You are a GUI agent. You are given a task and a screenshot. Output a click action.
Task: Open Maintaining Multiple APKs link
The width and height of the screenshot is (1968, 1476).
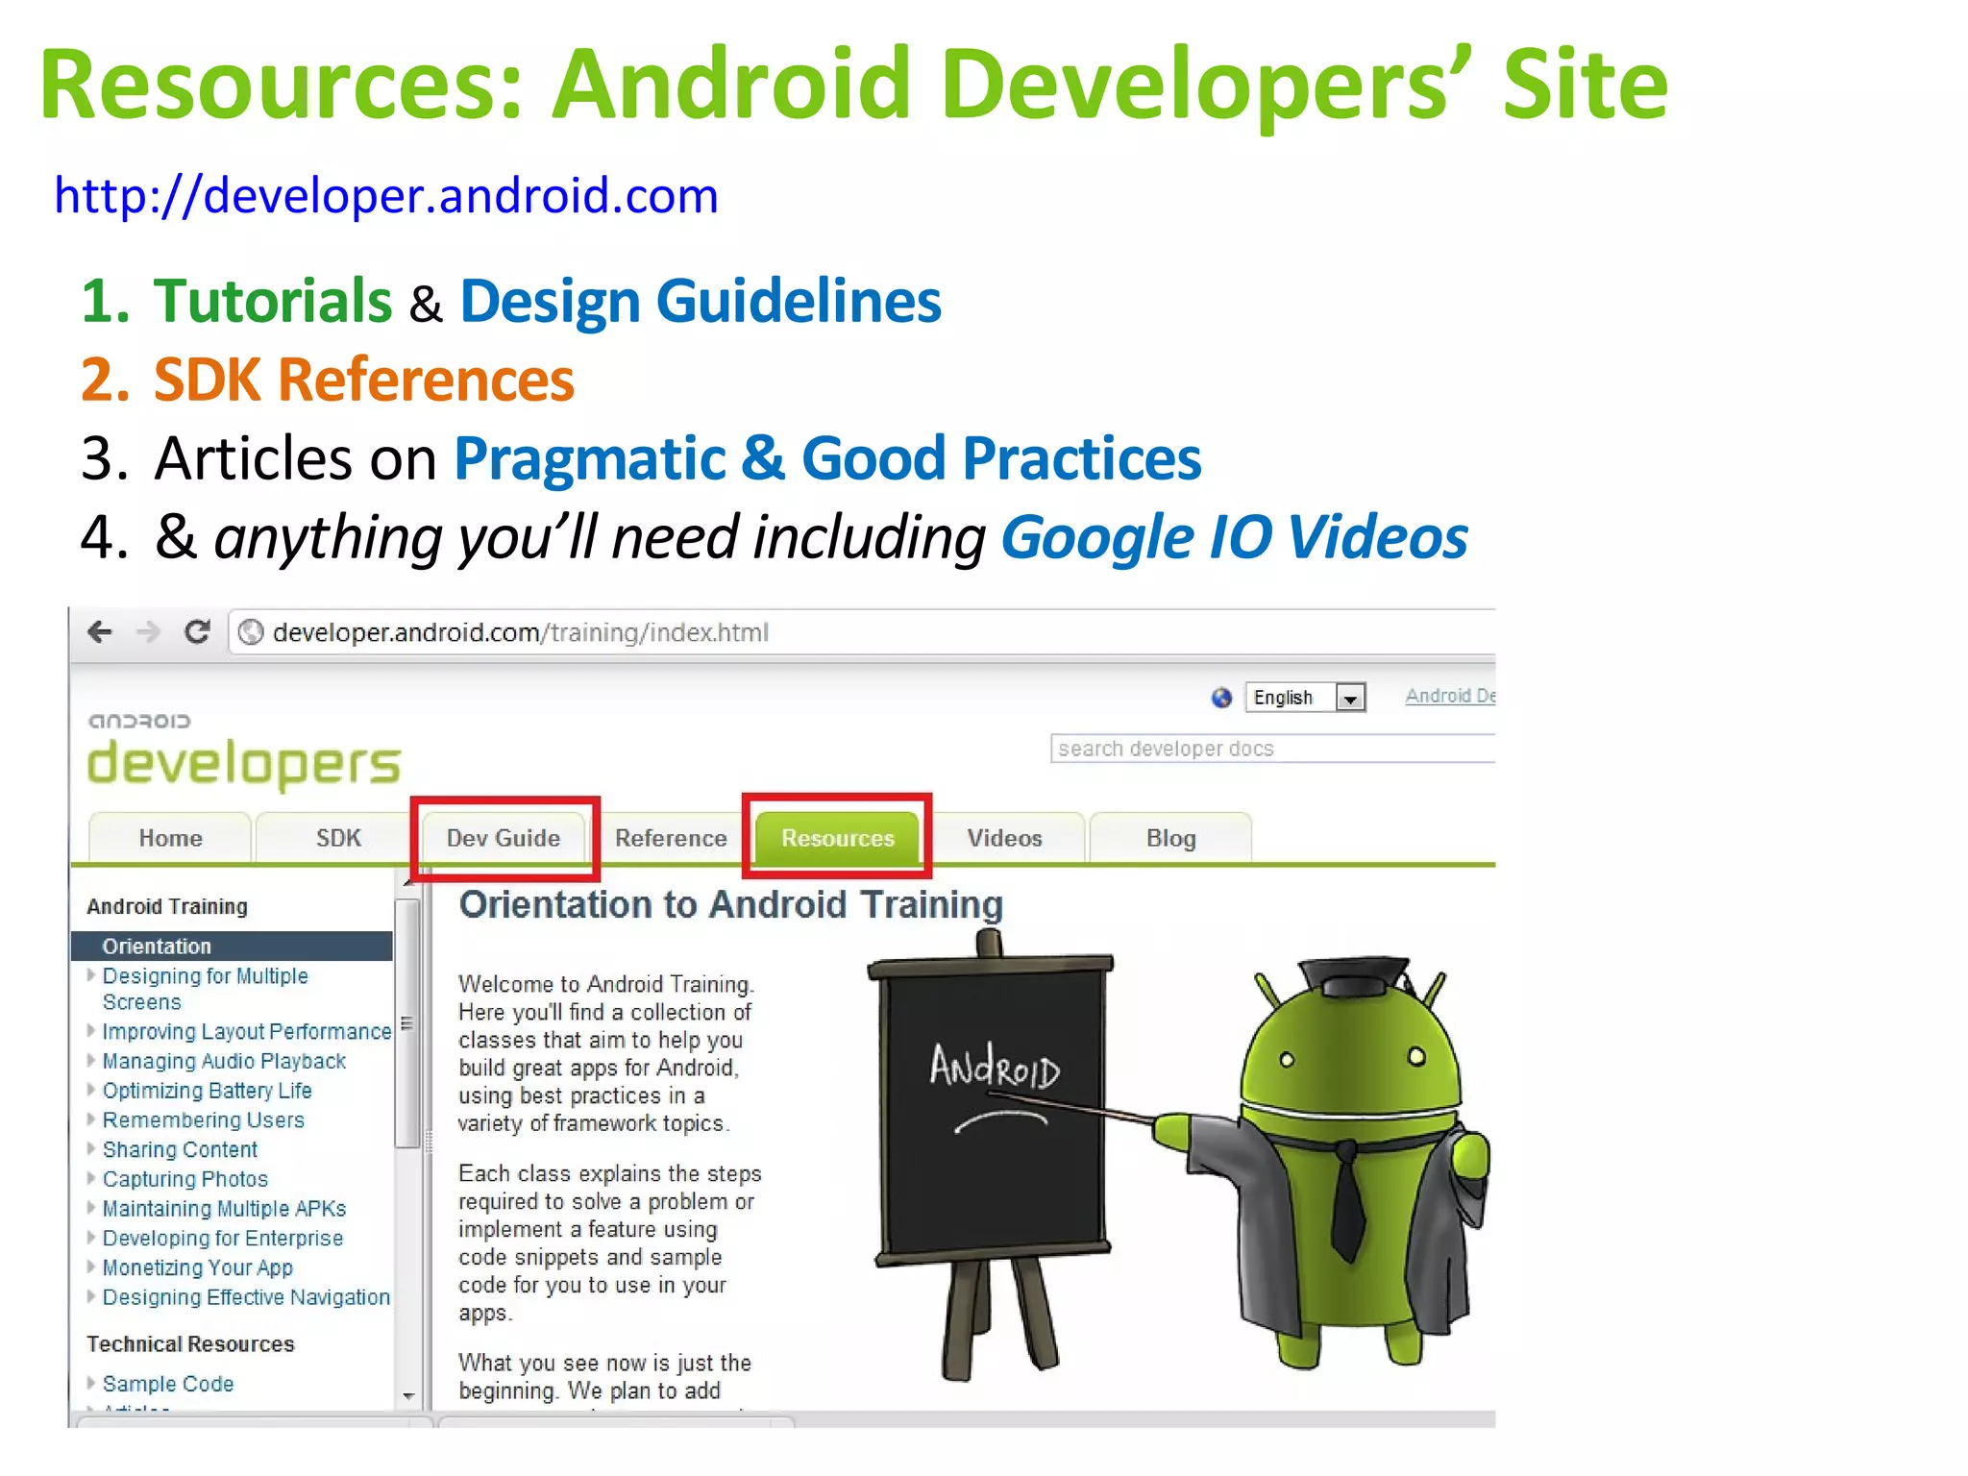point(224,1208)
